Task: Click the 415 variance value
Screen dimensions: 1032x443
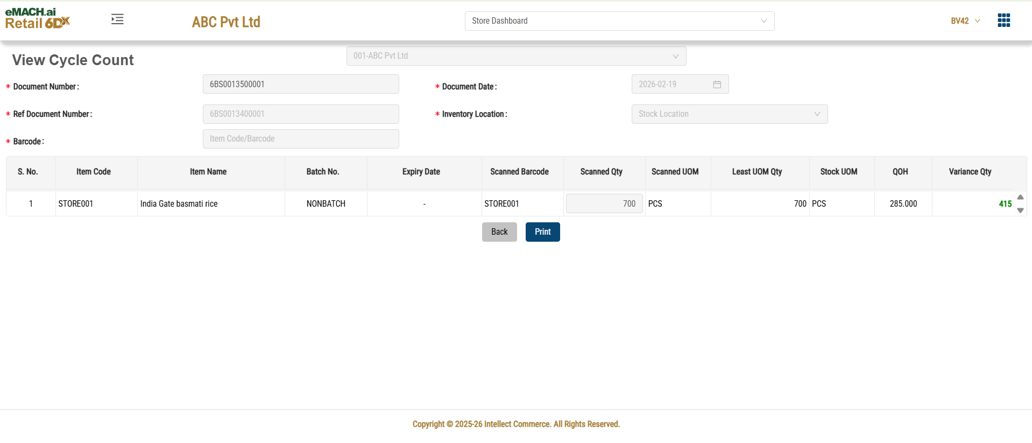Action: (x=1005, y=204)
